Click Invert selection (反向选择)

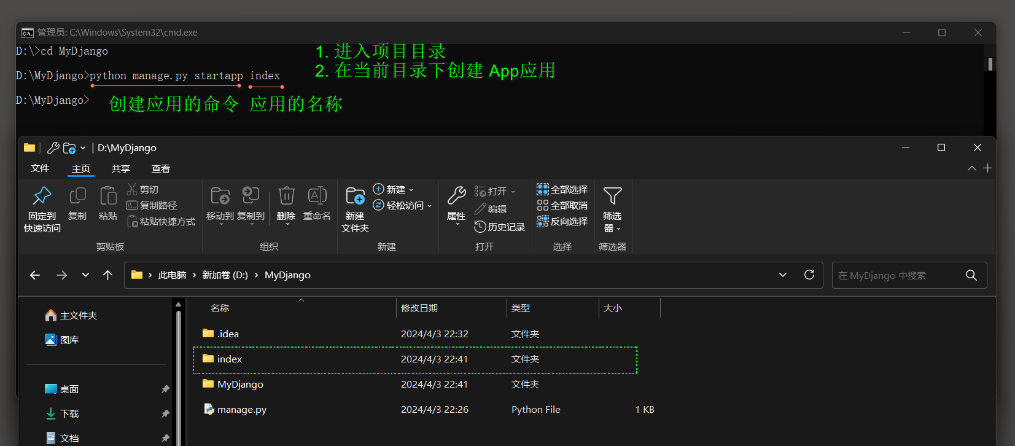[562, 222]
